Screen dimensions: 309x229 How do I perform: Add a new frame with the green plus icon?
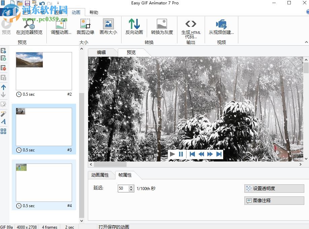3,57
